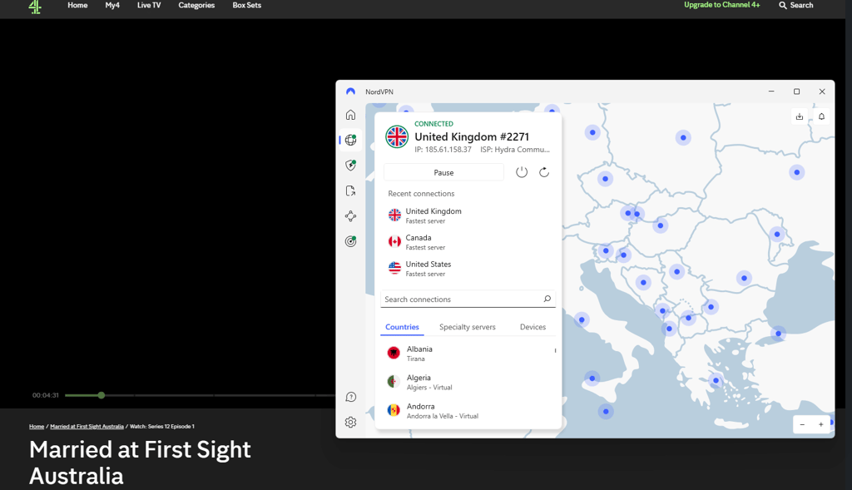Viewport: 852px width, 490px height.
Task: Click the Canada flag in recent connections
Action: (394, 242)
